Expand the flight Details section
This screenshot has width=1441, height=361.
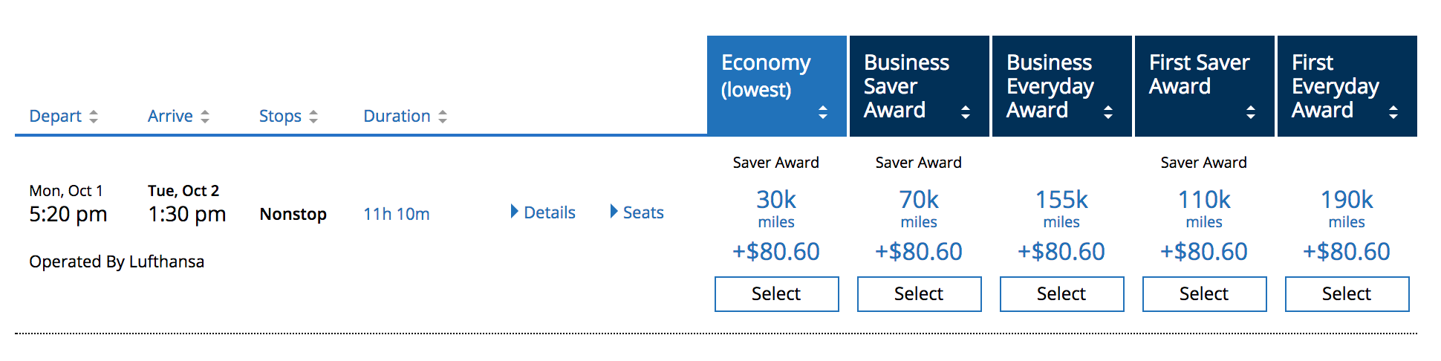(544, 212)
